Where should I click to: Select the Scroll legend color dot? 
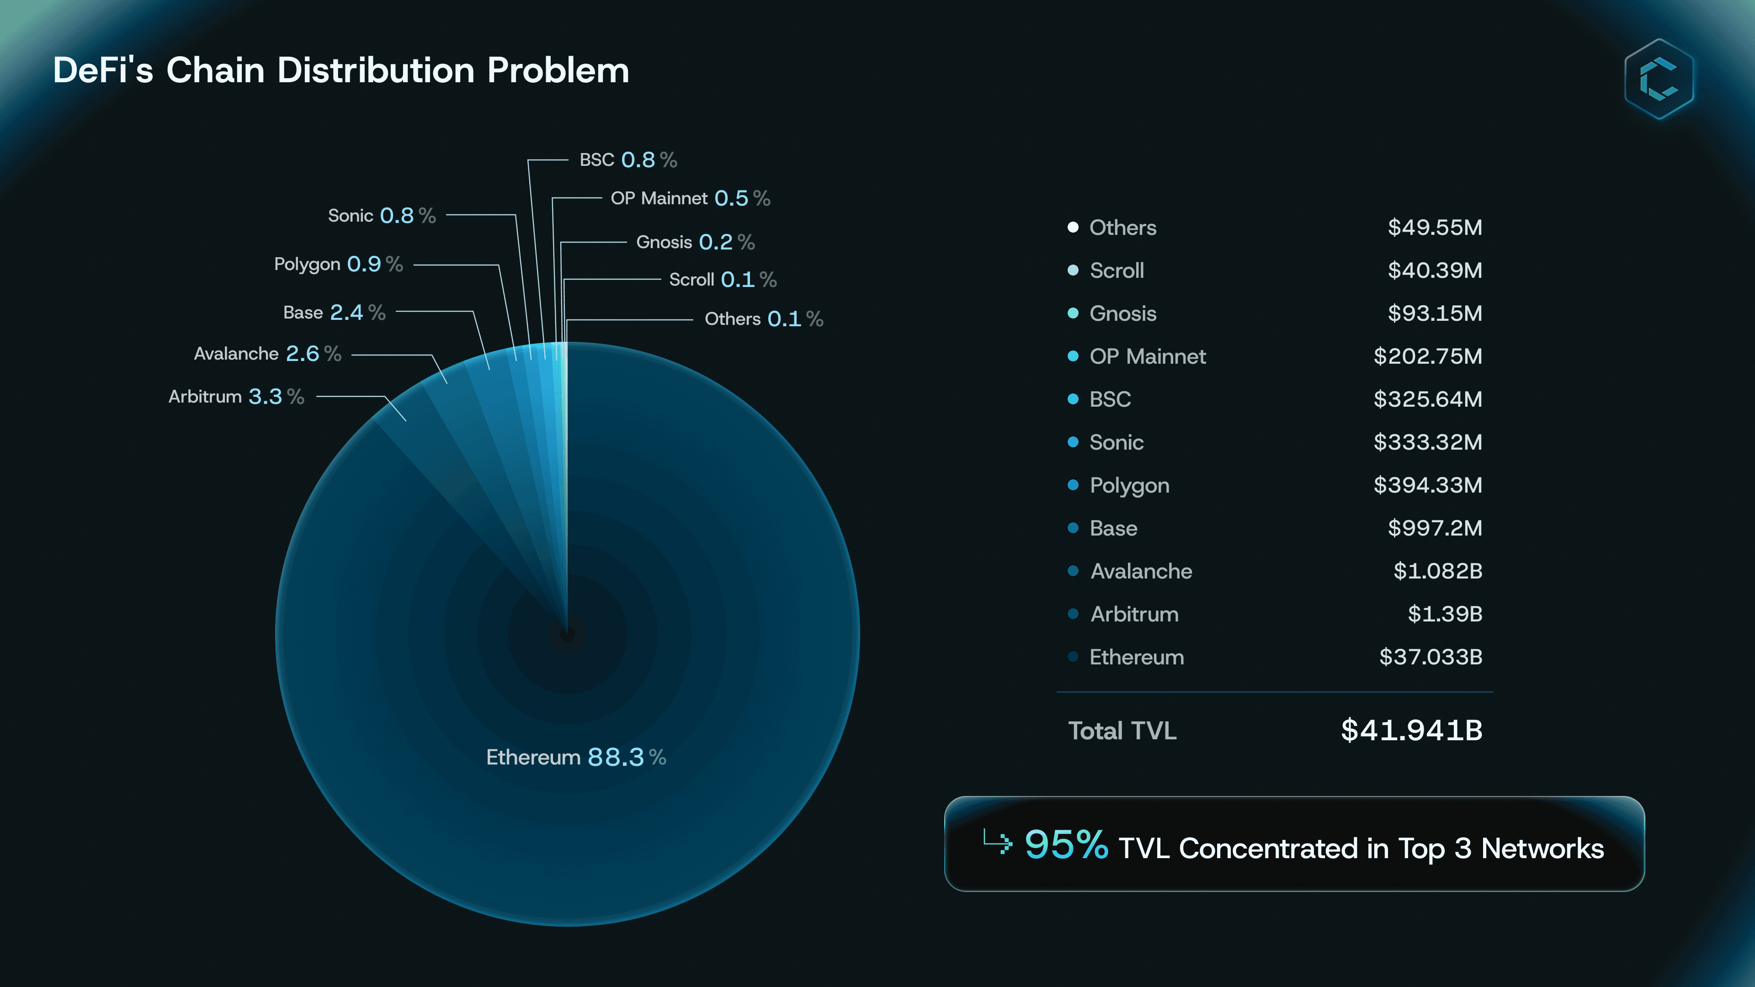pos(1073,270)
